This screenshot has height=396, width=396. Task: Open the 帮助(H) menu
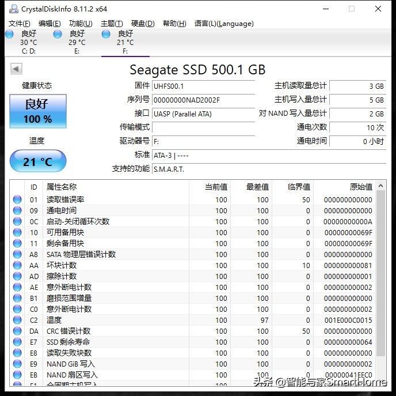click(174, 24)
